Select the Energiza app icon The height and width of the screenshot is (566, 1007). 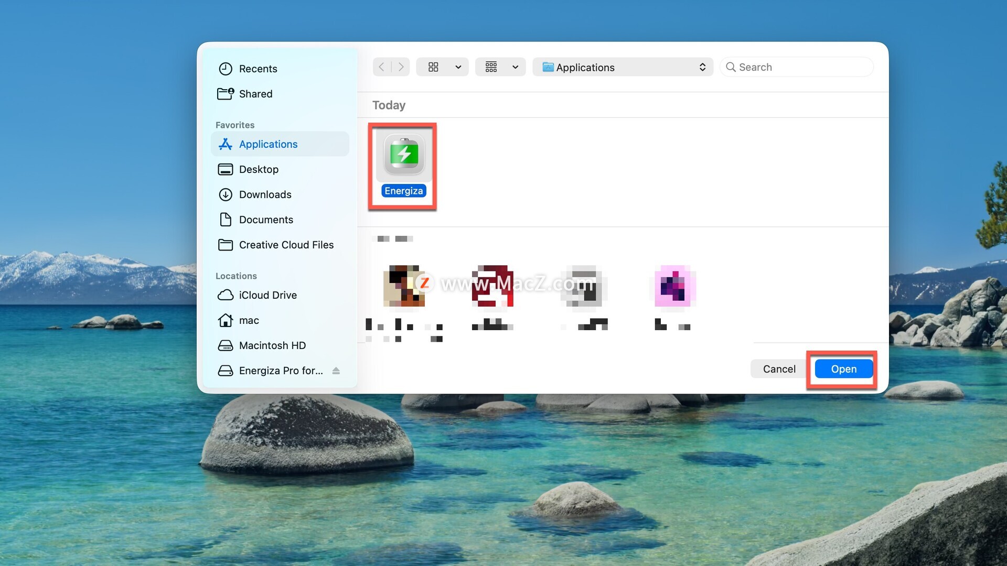pyautogui.click(x=403, y=155)
